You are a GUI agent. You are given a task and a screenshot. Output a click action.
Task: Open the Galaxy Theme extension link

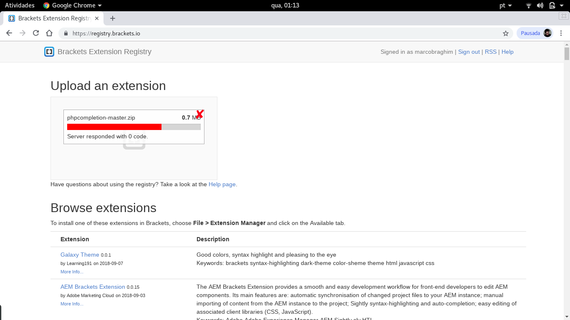pyautogui.click(x=80, y=255)
